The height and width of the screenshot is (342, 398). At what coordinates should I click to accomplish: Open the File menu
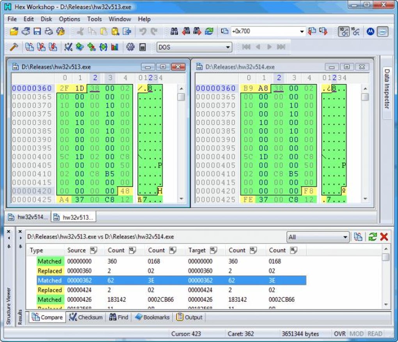(x=12, y=19)
